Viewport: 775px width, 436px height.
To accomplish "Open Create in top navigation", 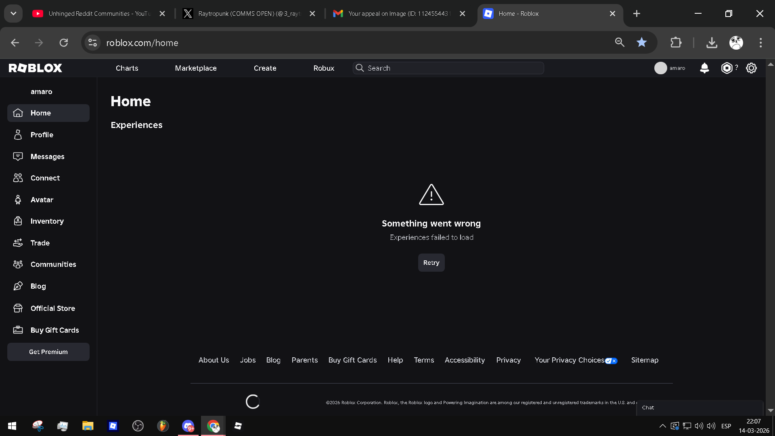I will [x=265, y=68].
